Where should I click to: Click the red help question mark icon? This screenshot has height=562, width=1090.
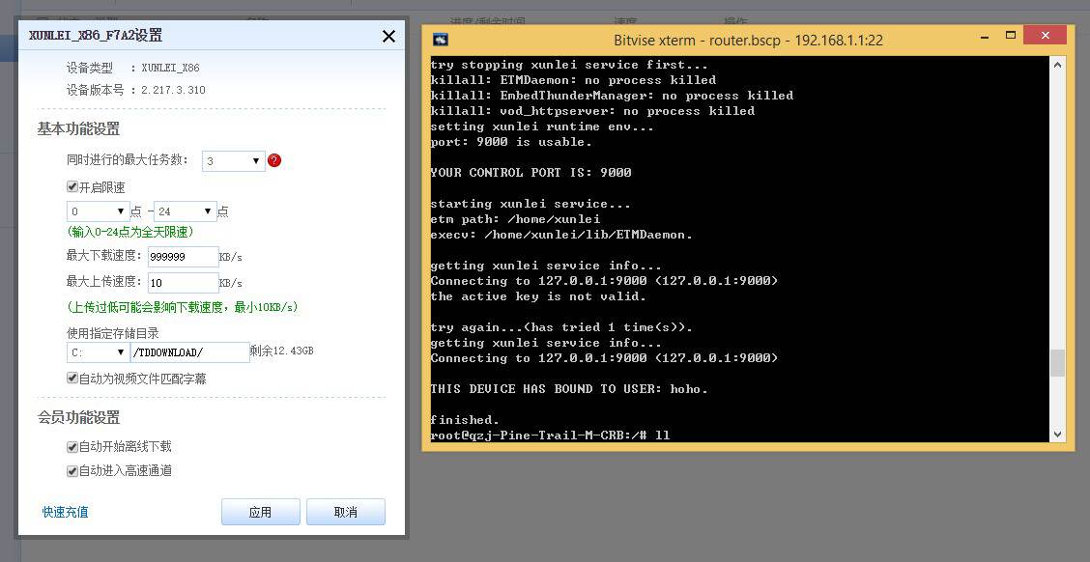click(274, 160)
